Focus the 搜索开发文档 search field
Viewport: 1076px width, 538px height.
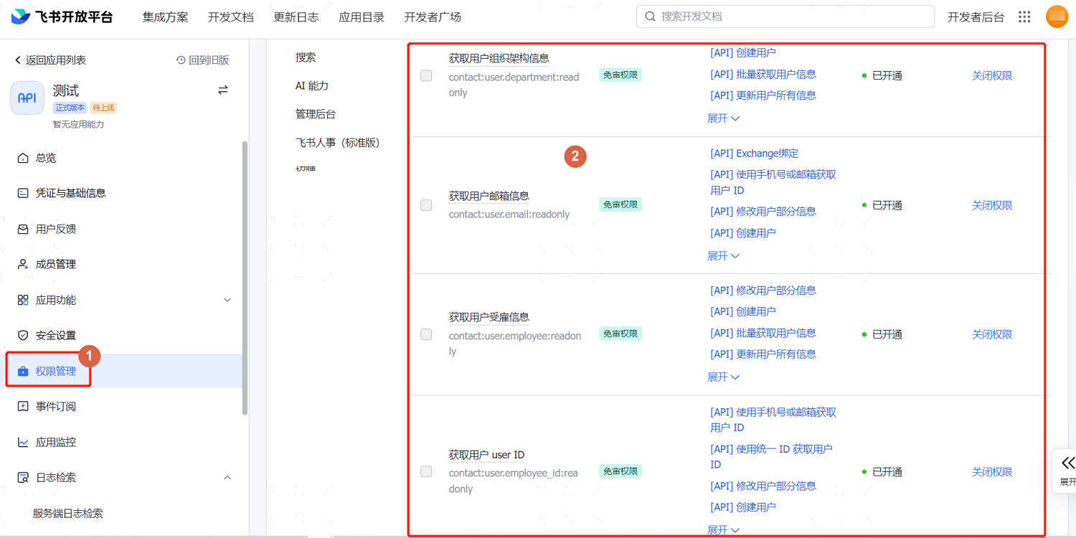tap(785, 16)
